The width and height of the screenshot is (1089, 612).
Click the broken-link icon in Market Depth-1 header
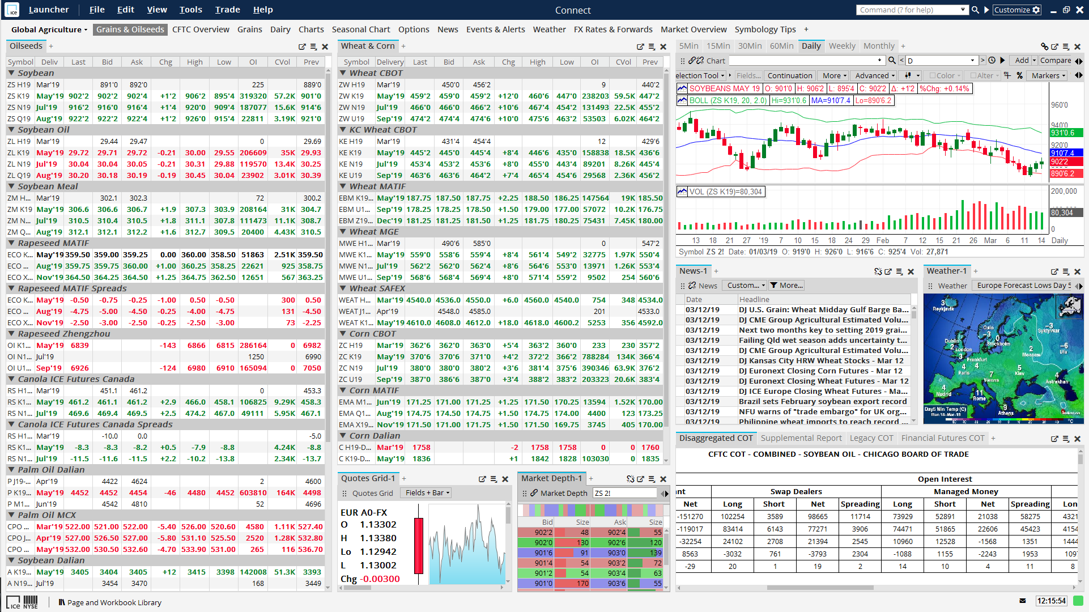pos(630,479)
